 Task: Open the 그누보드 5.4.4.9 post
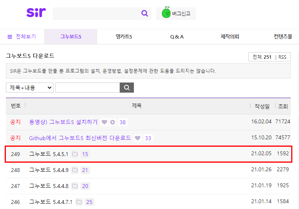click(49, 170)
